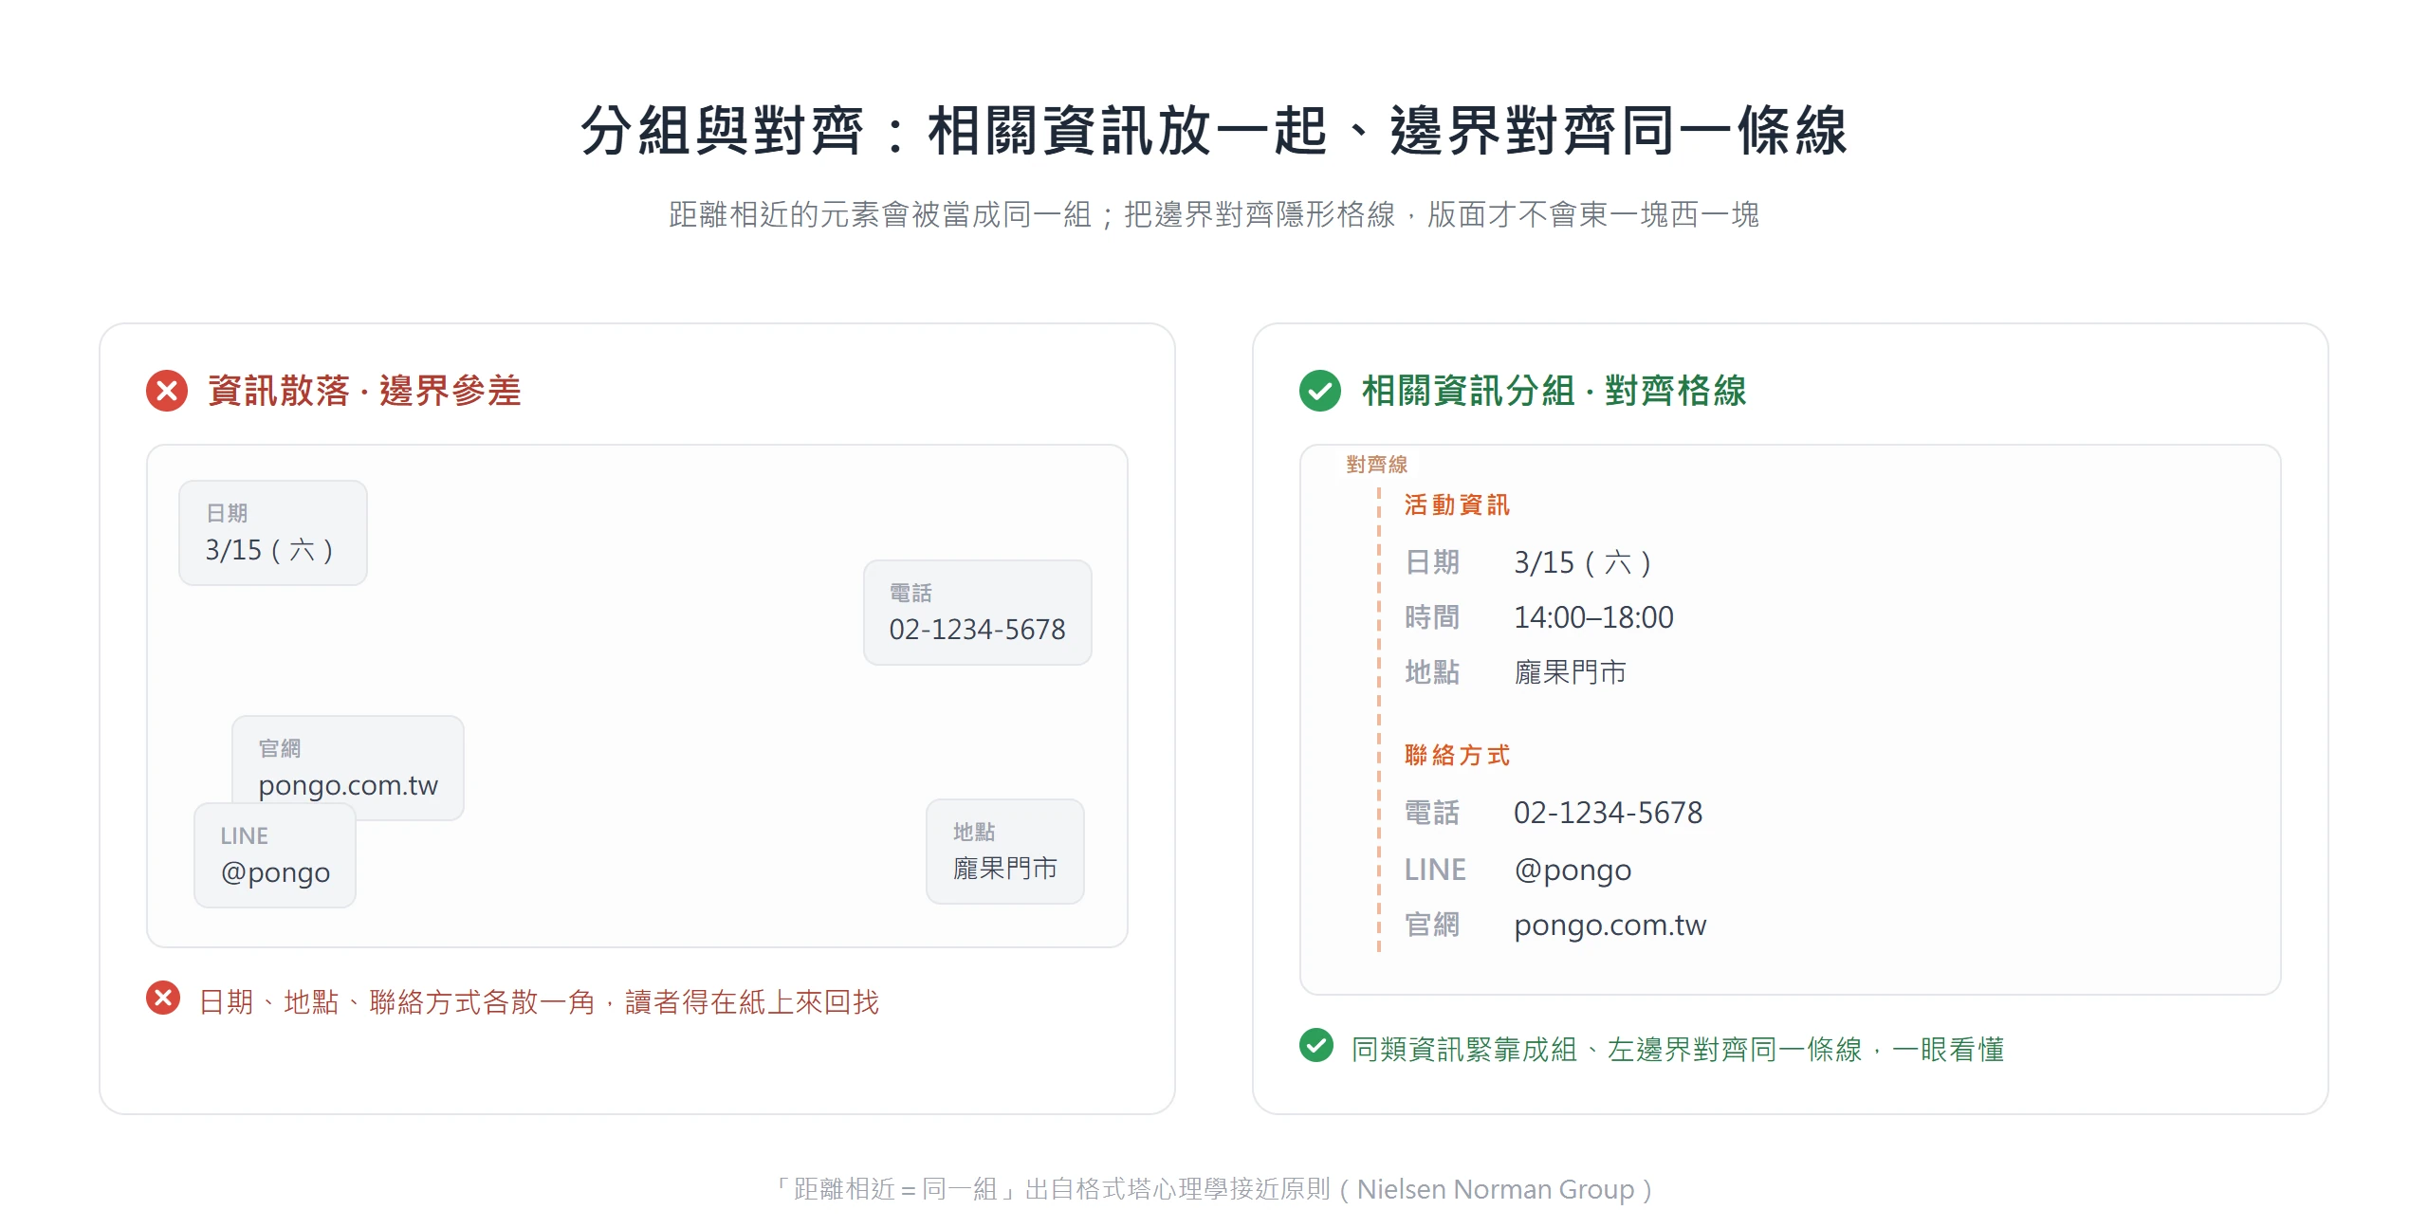Click the 地點 label in the right list
This screenshot has height=1228, width=2428.
point(1432,672)
